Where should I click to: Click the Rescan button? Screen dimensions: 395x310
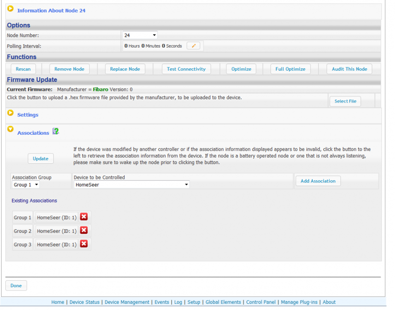[23, 69]
